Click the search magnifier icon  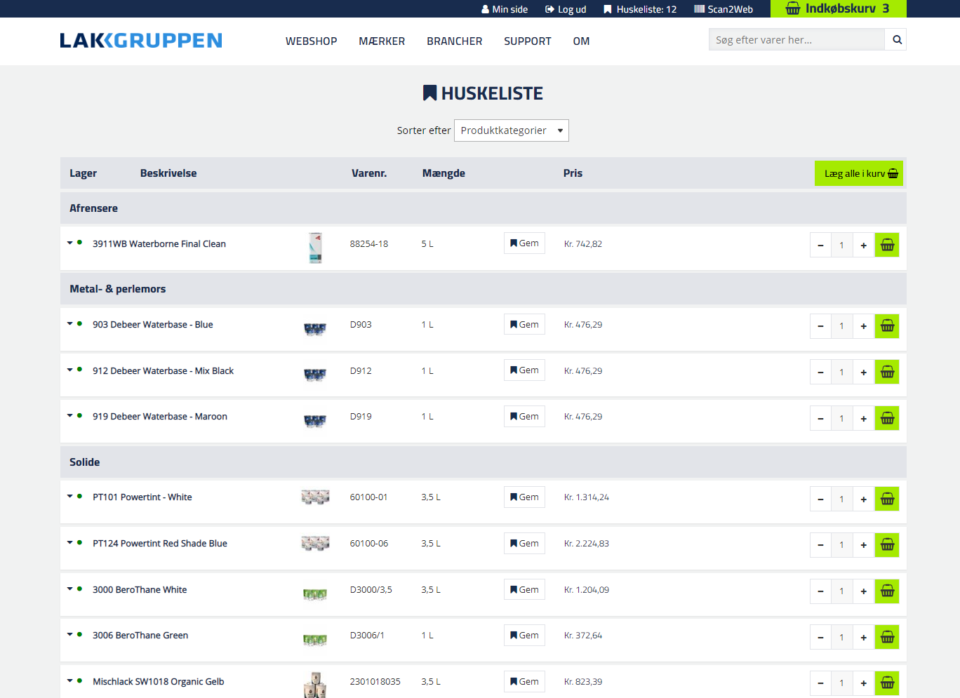click(x=896, y=40)
